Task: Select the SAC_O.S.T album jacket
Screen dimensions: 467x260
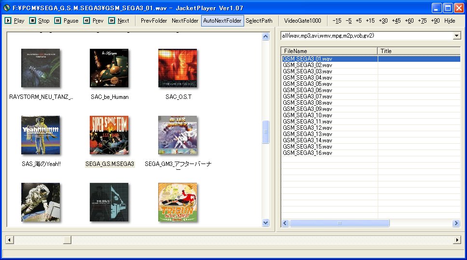Action: coord(178,68)
